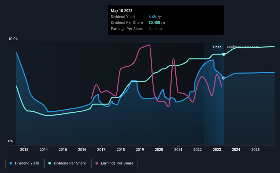Click the 2021 x-axis label
This screenshot has height=173, width=280.
pyautogui.click(x=178, y=150)
